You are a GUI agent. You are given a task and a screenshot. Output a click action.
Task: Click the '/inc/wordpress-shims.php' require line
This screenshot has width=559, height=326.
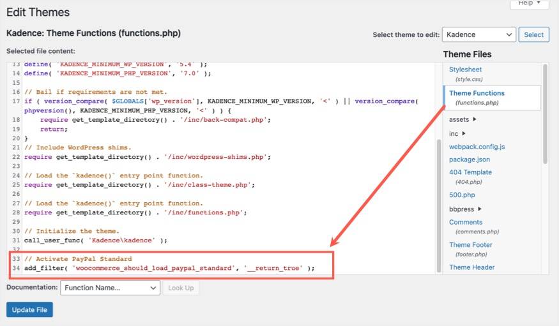click(x=147, y=157)
